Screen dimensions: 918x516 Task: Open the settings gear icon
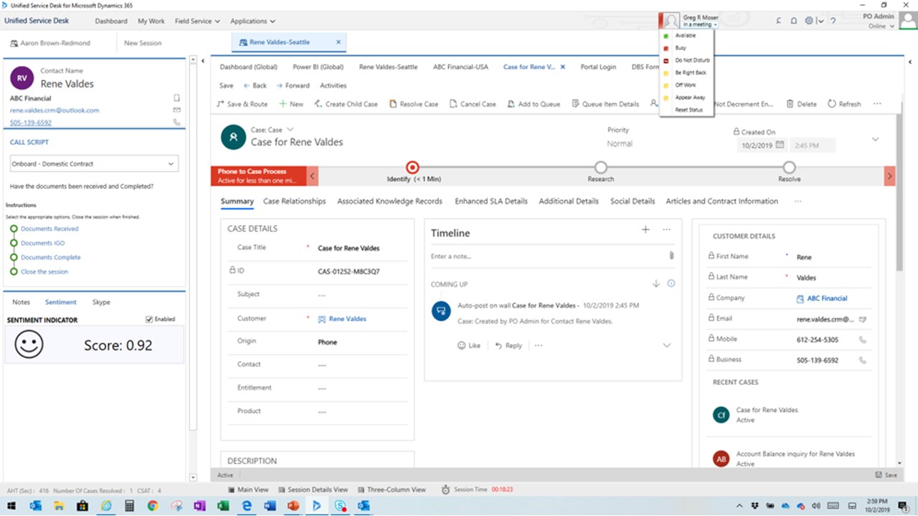[x=809, y=21]
